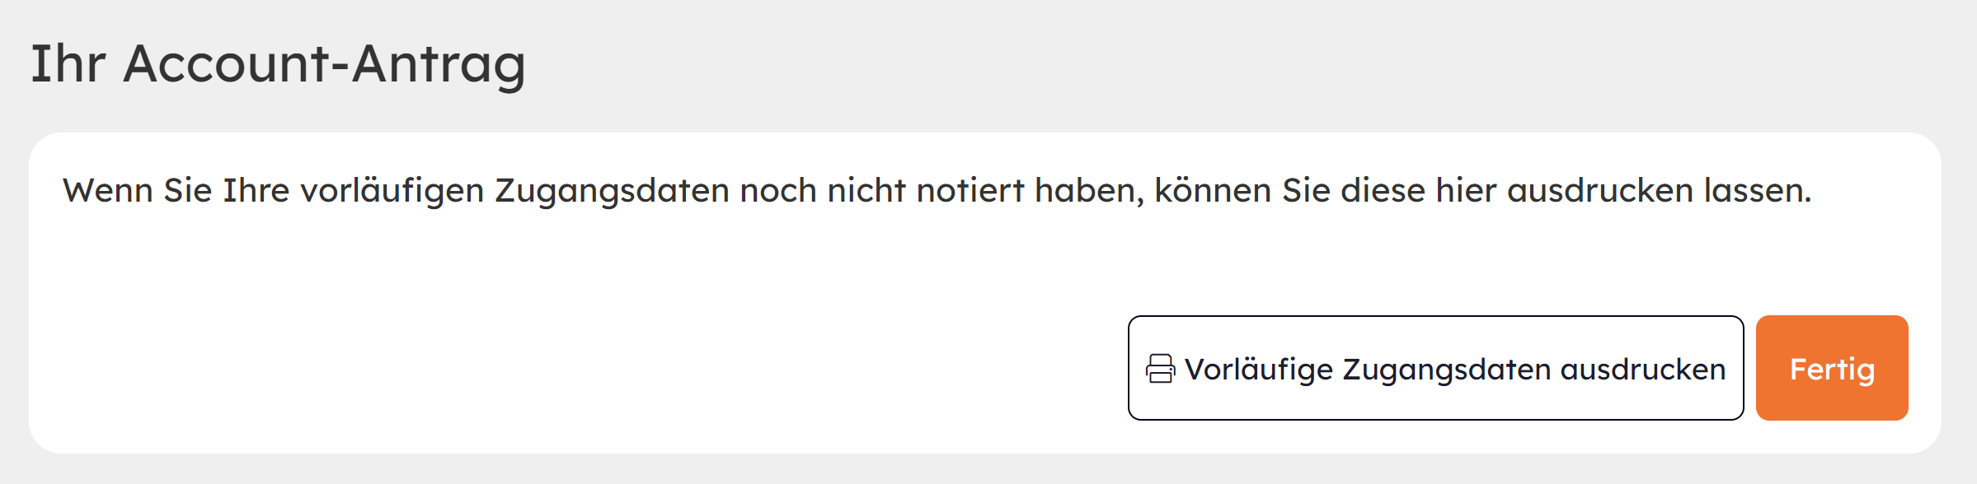Click the printer icon
The image size is (1977, 484).
coord(1160,369)
